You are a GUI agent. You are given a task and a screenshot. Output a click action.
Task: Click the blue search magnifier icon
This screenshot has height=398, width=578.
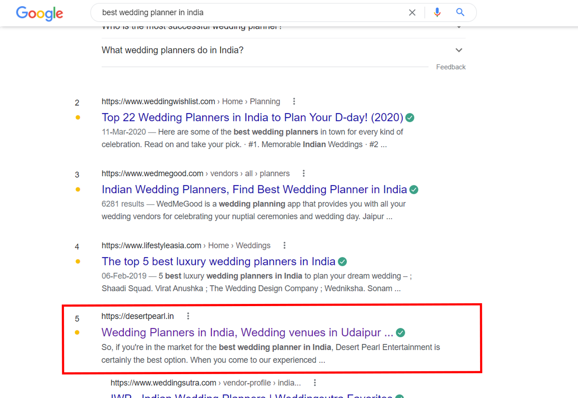[460, 13]
